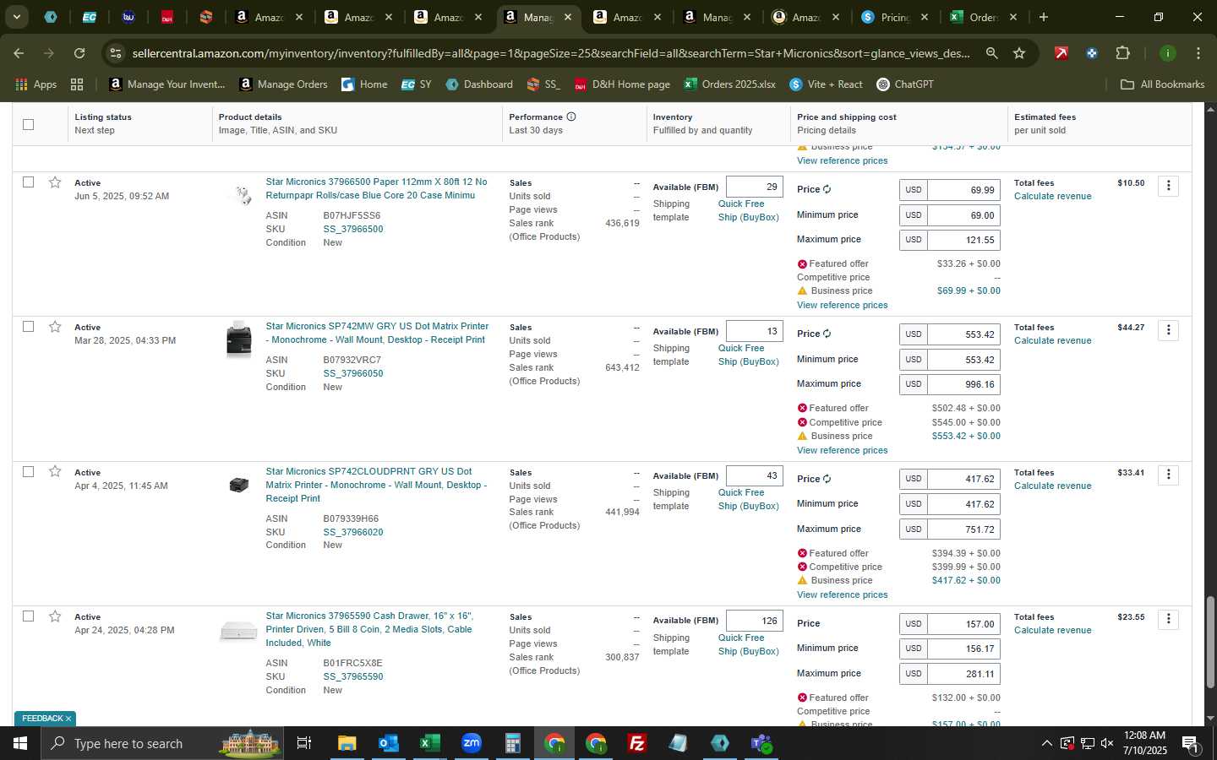Viewport: 1217px width, 760px height.
Task: Open actions menu for $10.50 fees listing
Action: click(x=1169, y=186)
